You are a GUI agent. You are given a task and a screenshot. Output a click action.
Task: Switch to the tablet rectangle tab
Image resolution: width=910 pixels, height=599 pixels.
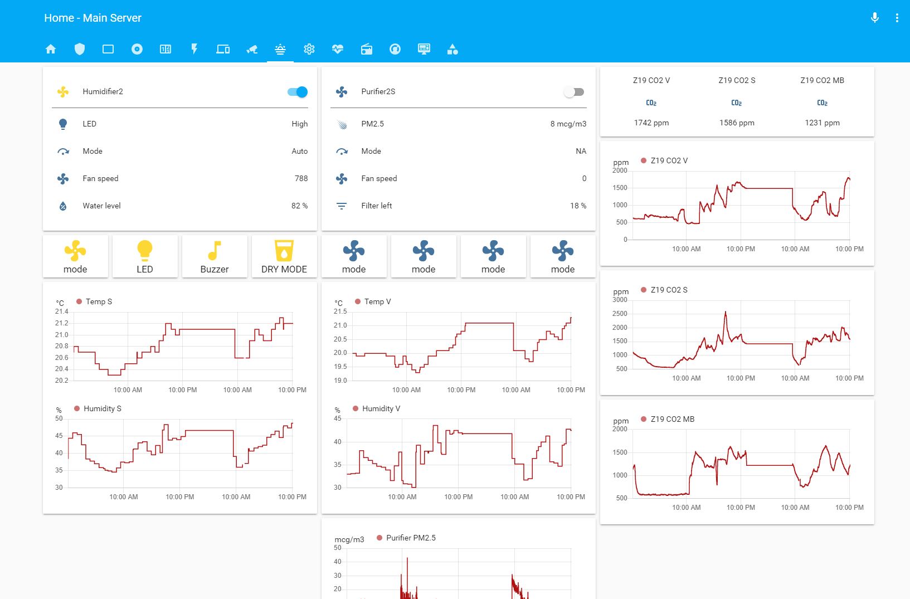pyautogui.click(x=108, y=49)
